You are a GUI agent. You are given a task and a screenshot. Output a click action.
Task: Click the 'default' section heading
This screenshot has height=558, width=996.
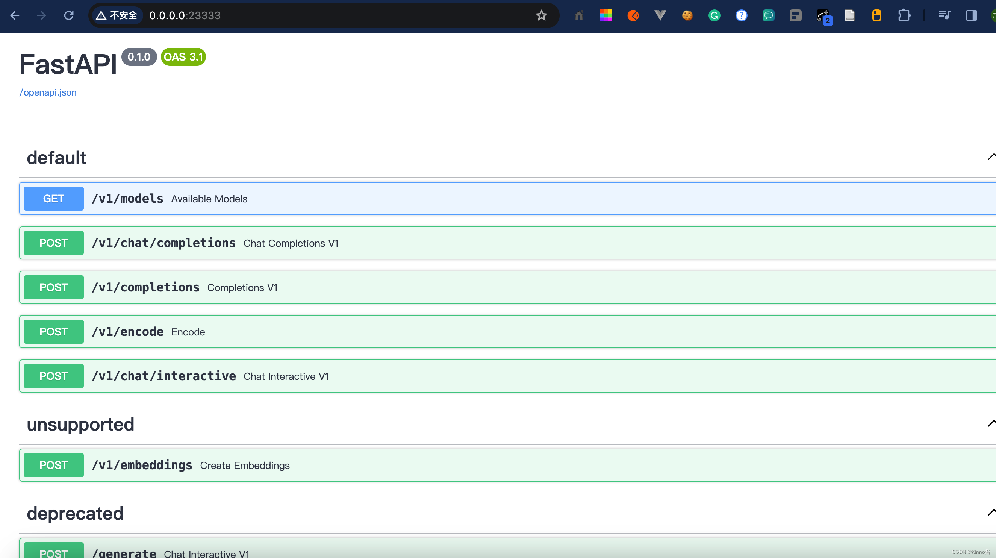(56, 158)
